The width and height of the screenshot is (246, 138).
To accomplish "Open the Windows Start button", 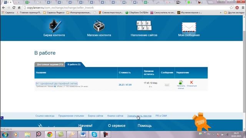I will 5,135.
